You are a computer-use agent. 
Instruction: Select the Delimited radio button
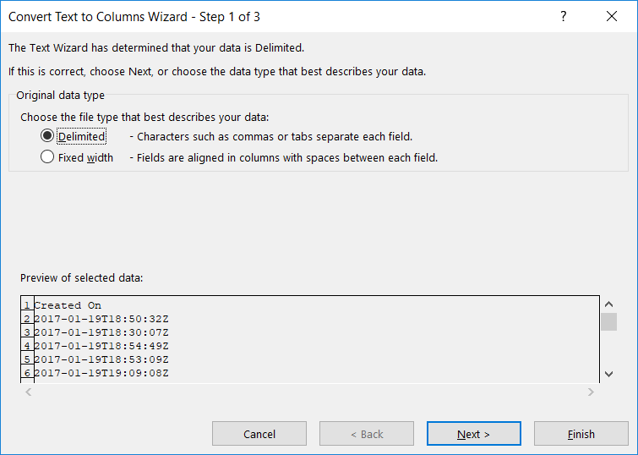(x=47, y=135)
